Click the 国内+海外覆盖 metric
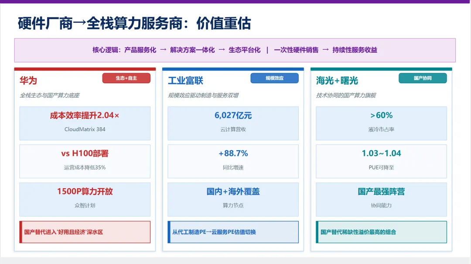 (x=233, y=191)
